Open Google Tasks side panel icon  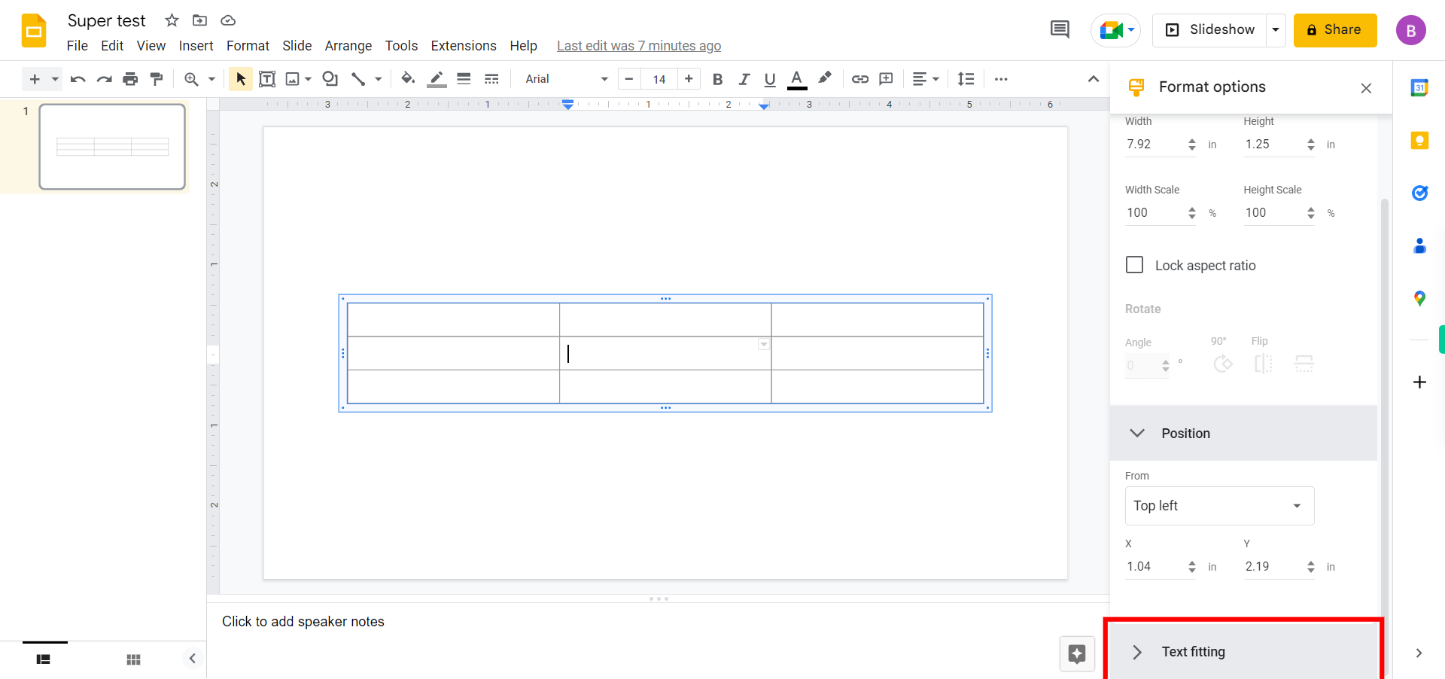[x=1419, y=193]
